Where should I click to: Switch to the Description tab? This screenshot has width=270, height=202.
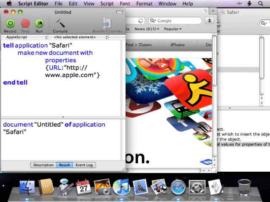pos(43,165)
